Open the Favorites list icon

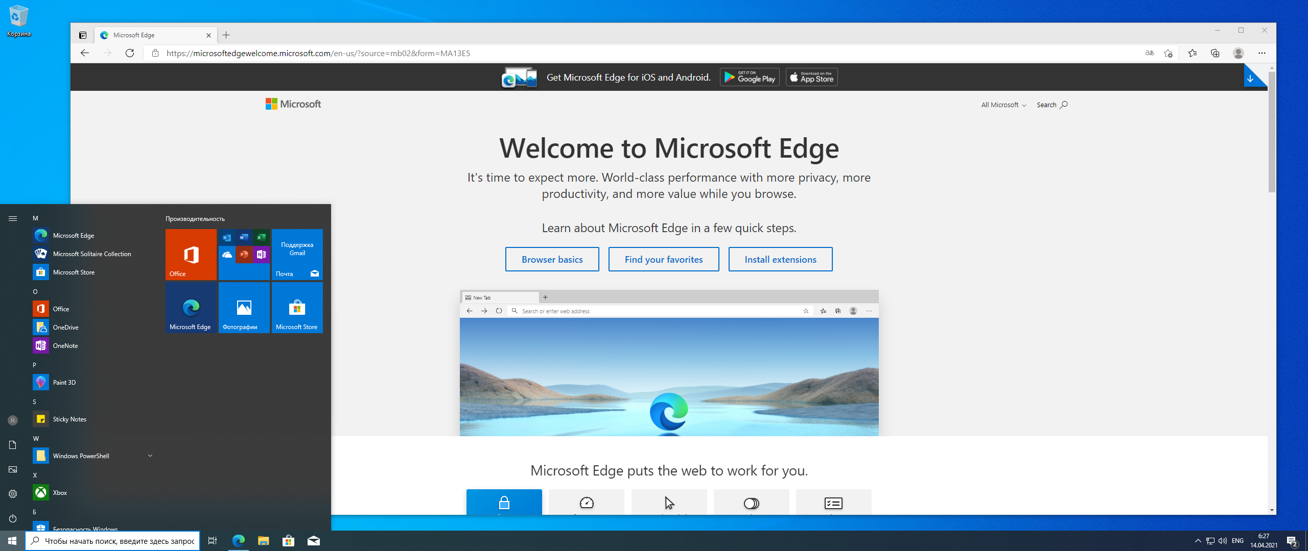(x=1193, y=53)
